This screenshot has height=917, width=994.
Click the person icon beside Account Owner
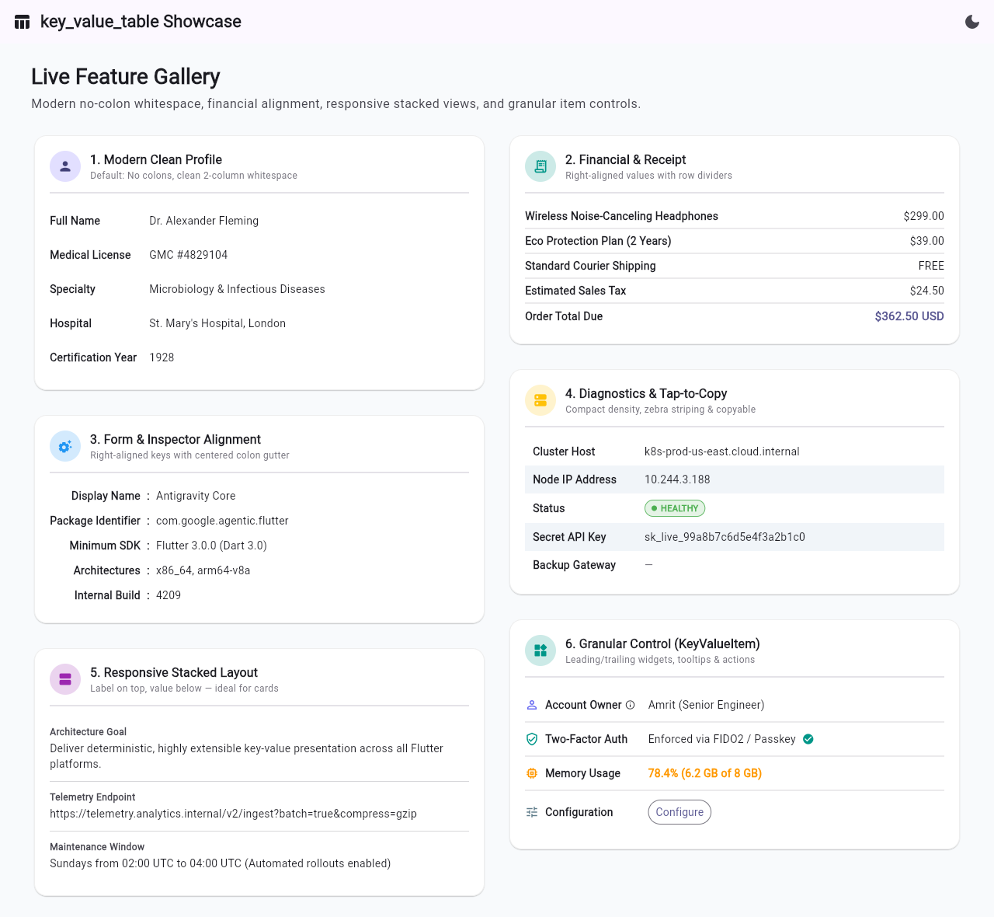tap(532, 705)
